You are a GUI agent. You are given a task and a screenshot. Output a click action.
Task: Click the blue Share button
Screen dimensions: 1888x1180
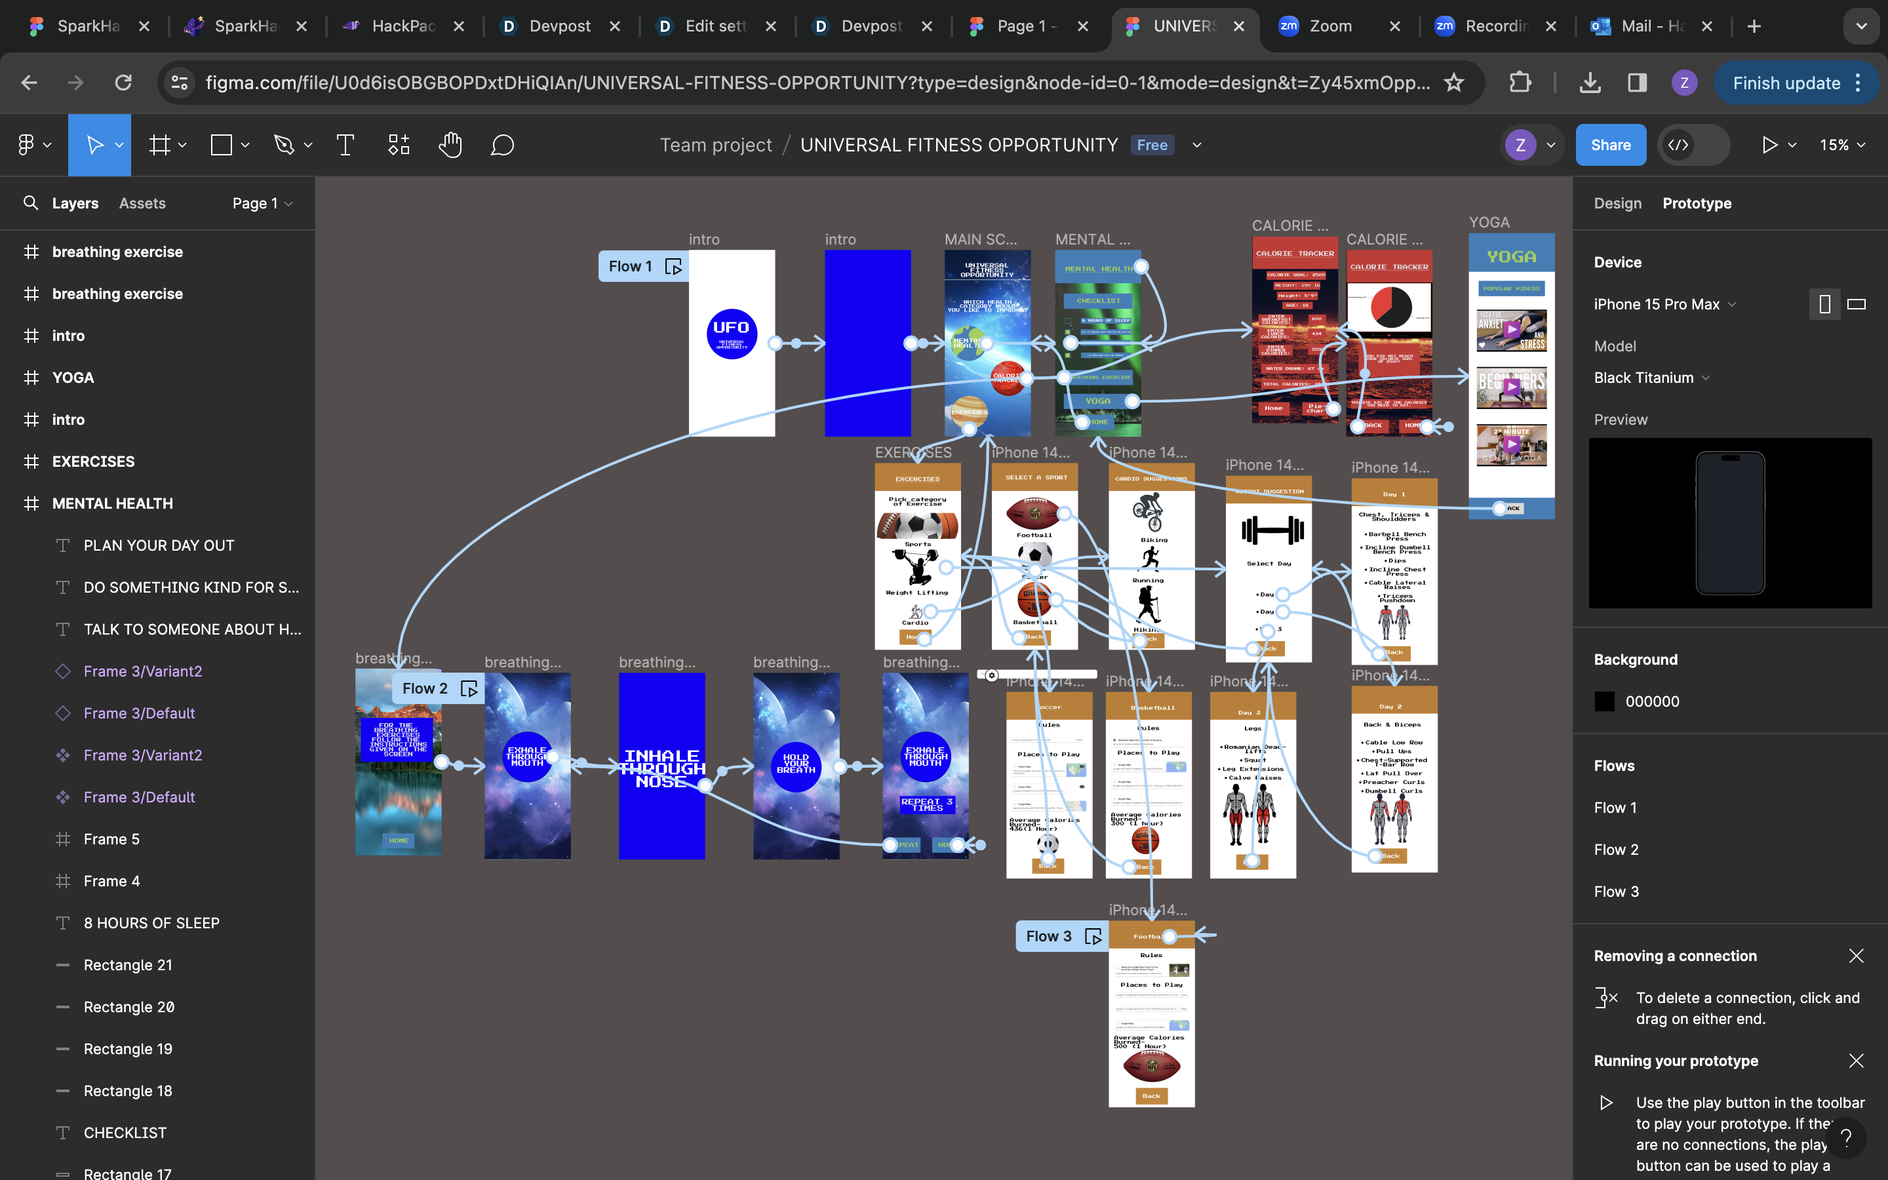(1610, 145)
